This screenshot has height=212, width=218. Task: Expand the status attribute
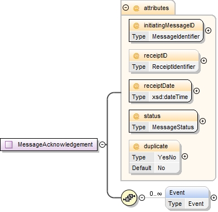[x=202, y=121]
